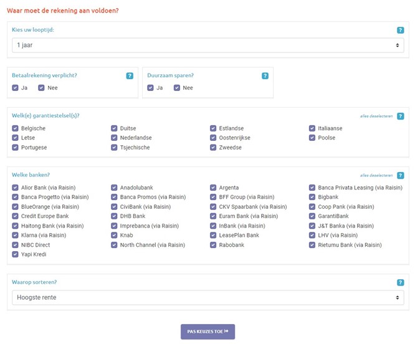Deselect Anadolubank checkbox
The height and width of the screenshot is (344, 415).
[114, 188]
